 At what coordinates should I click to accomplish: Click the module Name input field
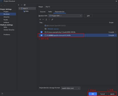(80, 7)
